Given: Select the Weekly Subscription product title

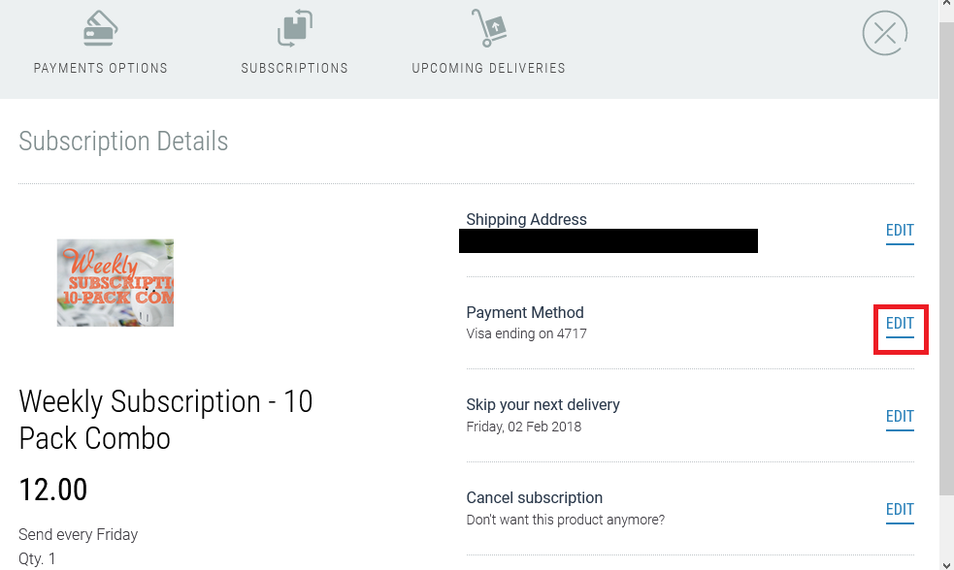Looking at the screenshot, I should (x=165, y=420).
